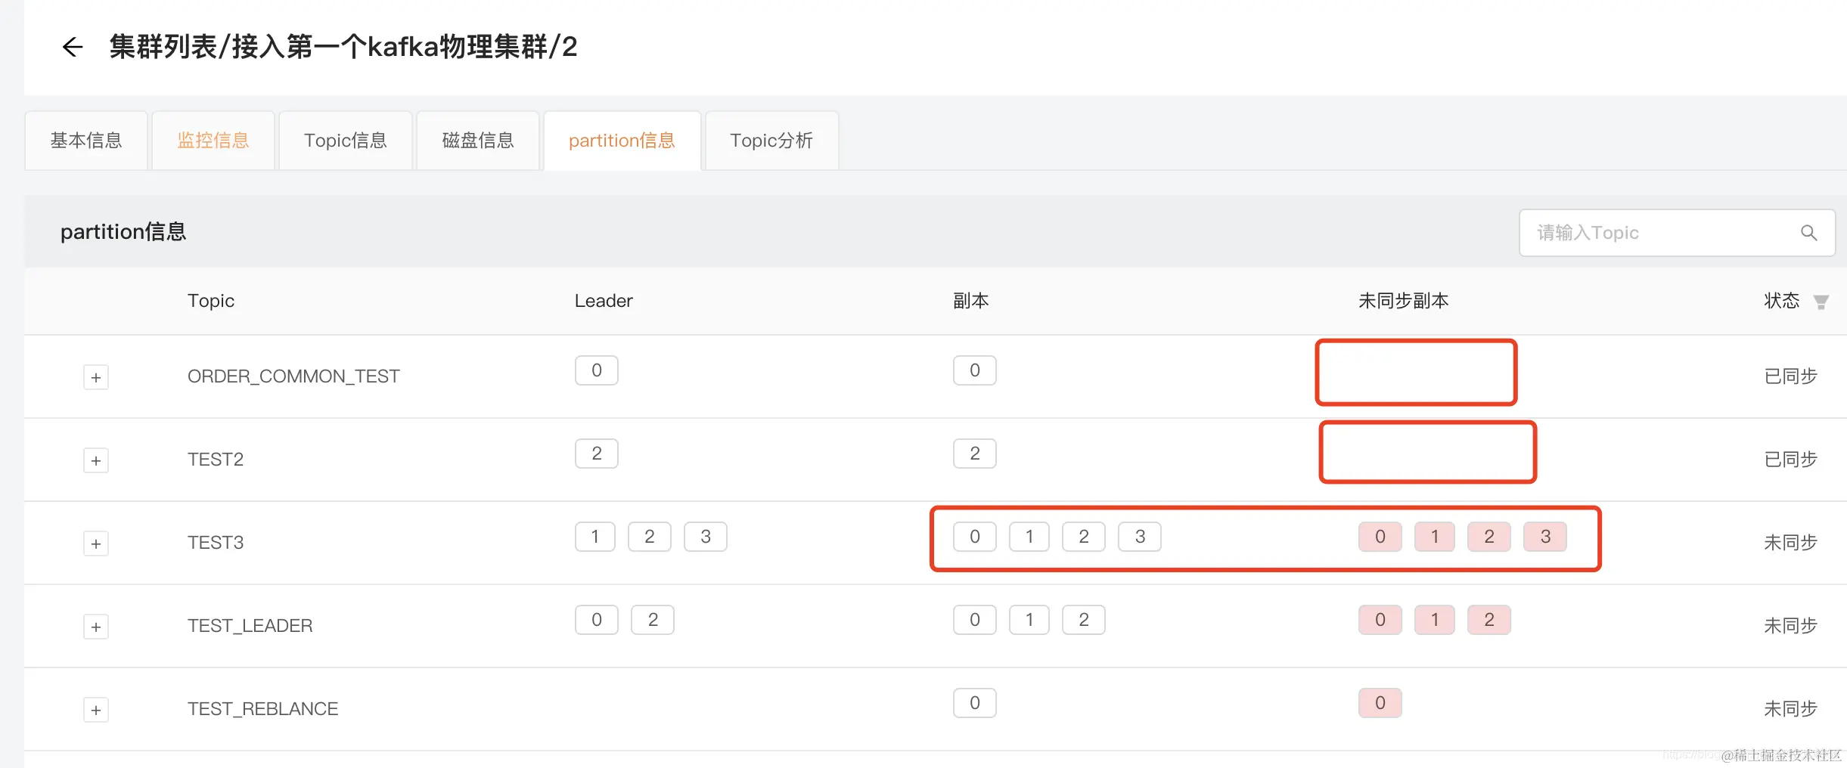Image resolution: width=1847 pixels, height=768 pixels.
Task: Click replica badge 0 in TEST3 row
Action: pos(975,537)
